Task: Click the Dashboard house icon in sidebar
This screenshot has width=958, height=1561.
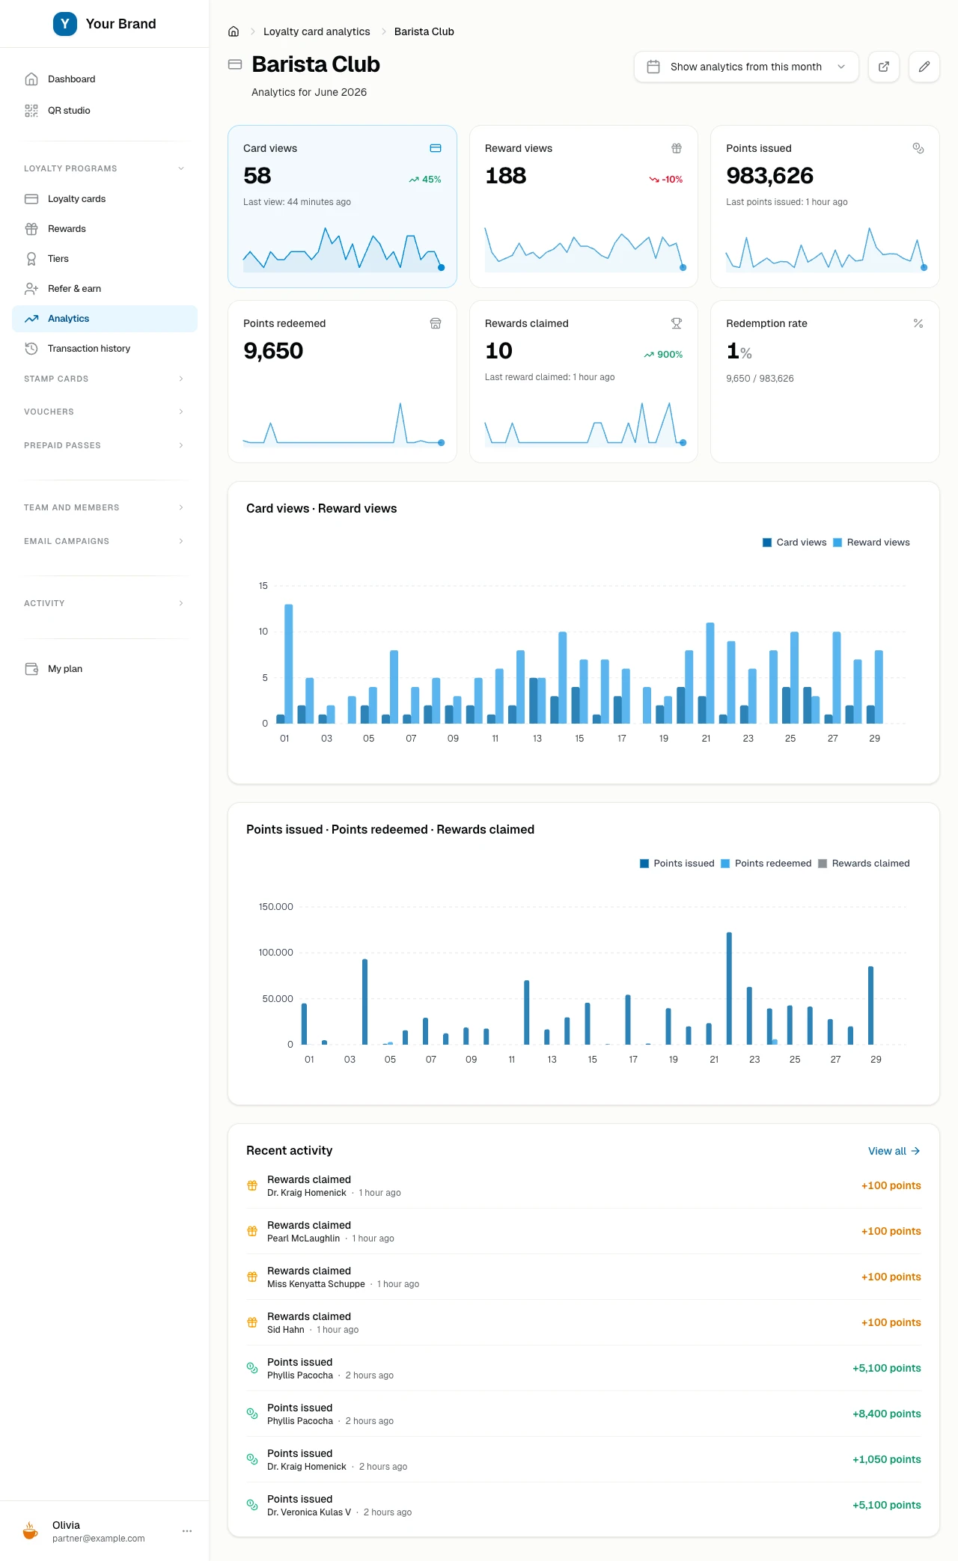Action: (x=31, y=79)
